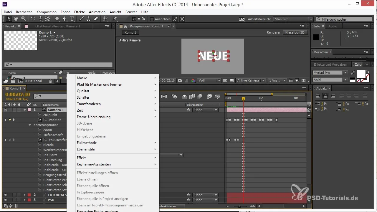Click the white fill color swatch

(361, 74)
